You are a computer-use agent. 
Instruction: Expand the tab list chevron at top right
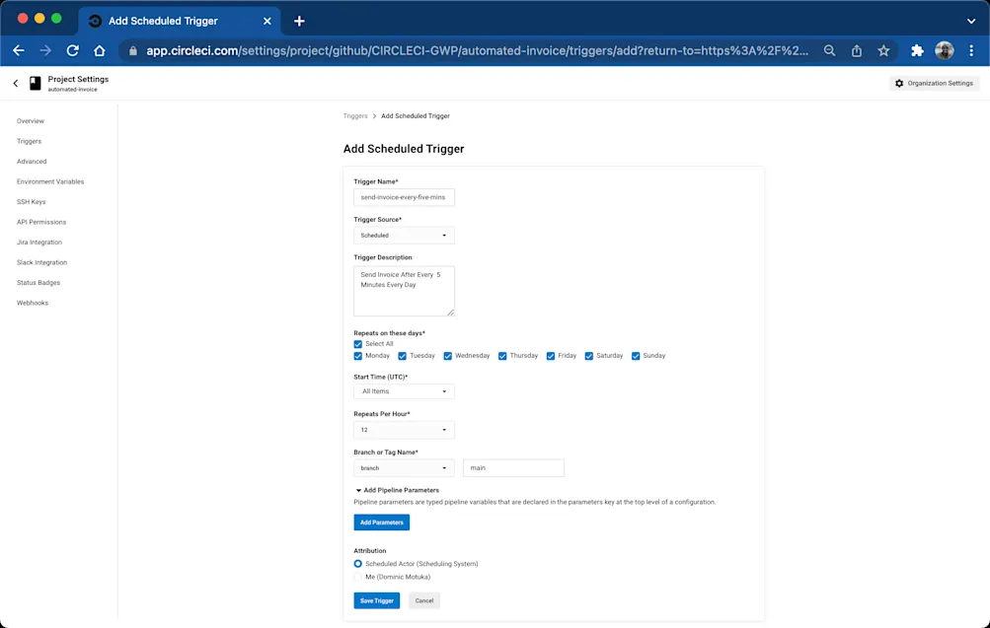(x=971, y=21)
